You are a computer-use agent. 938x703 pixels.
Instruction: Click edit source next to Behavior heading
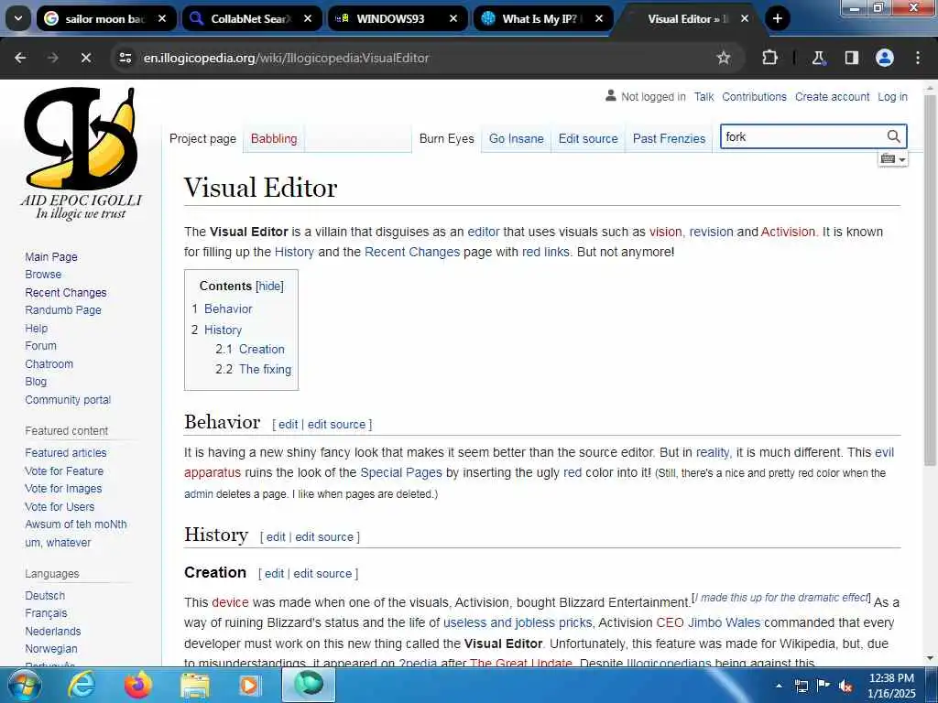pyautogui.click(x=336, y=425)
